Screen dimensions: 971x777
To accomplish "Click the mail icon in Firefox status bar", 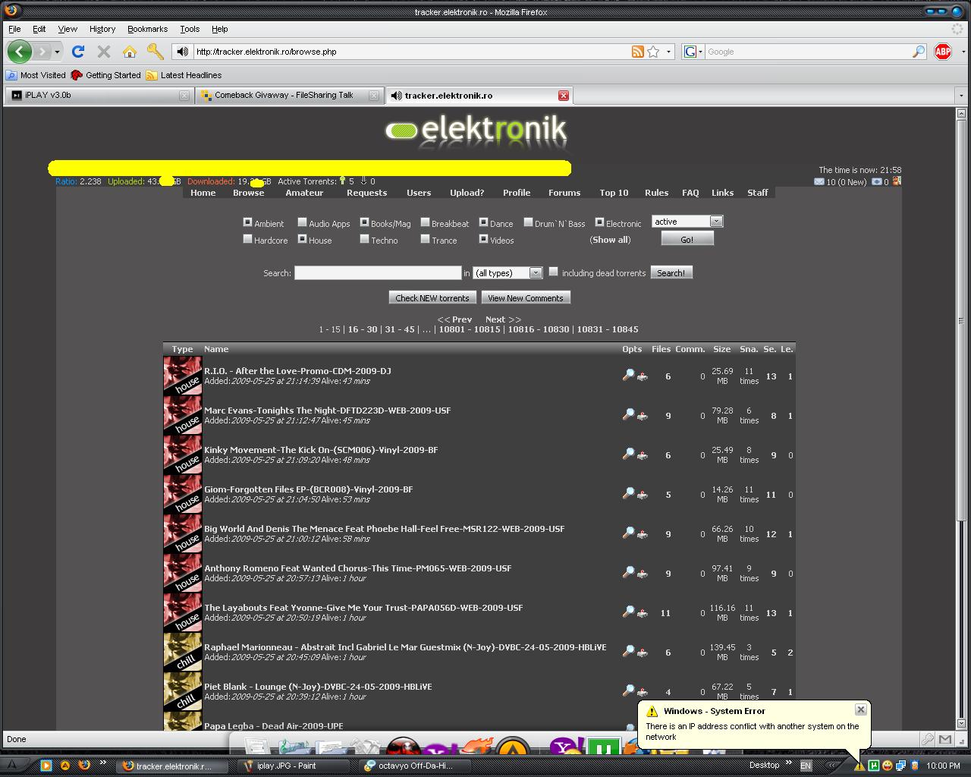I will tap(945, 739).
